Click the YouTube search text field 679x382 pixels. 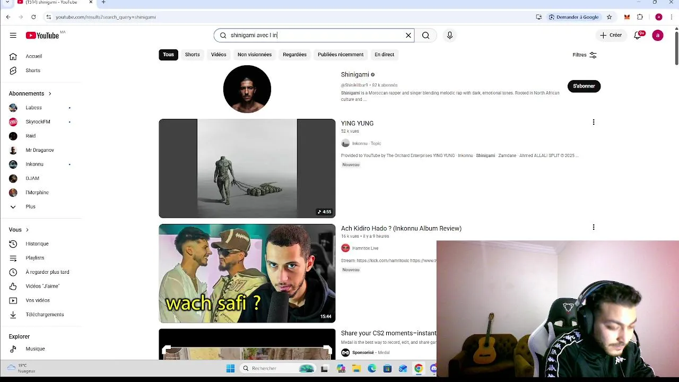314,36
